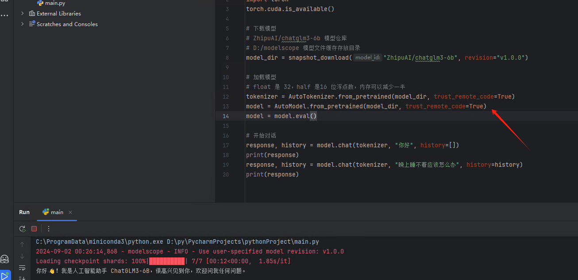Click the scroll up arrow in console

(22, 244)
